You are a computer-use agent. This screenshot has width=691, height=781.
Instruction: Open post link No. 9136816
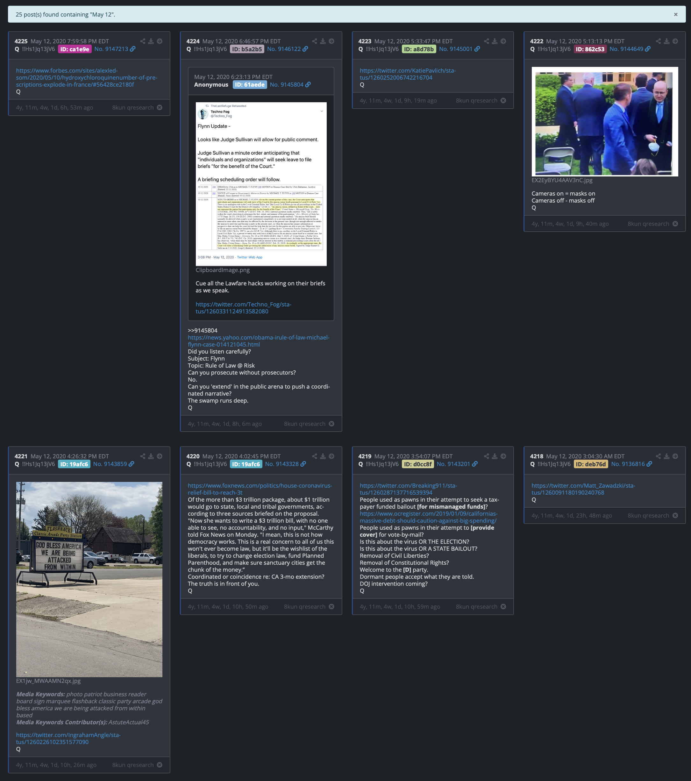pyautogui.click(x=631, y=464)
